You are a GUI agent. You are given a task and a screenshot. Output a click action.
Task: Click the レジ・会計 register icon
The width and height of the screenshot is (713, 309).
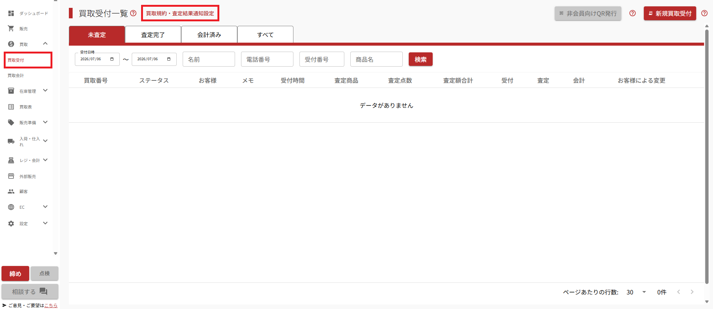point(11,160)
